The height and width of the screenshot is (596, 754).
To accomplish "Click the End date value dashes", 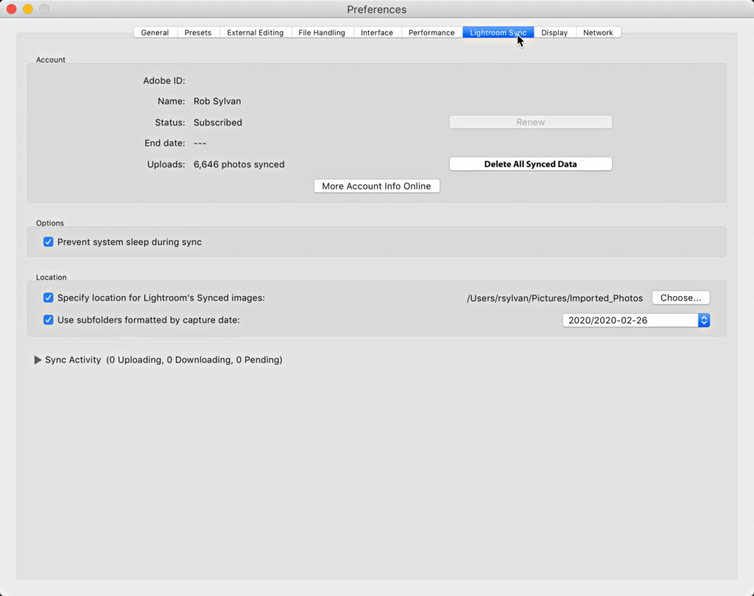I will point(200,143).
